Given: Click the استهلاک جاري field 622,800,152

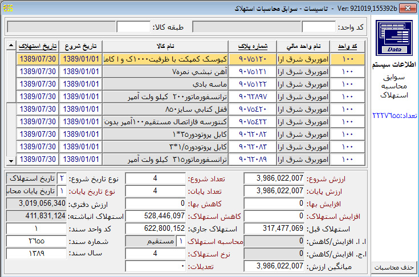Looking at the screenshot, I should [155, 229].
